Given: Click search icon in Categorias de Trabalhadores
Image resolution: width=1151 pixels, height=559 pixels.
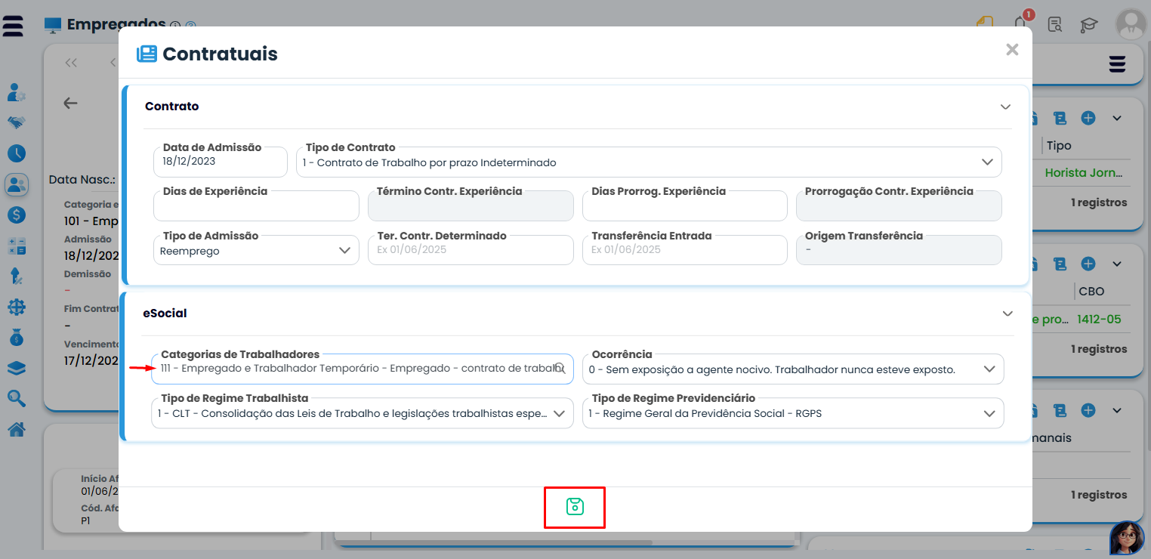Looking at the screenshot, I should pos(560,368).
